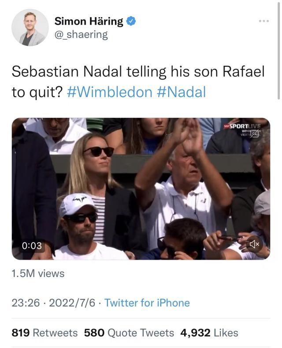
Task: Play the embedded tweet video
Action: 141,189
